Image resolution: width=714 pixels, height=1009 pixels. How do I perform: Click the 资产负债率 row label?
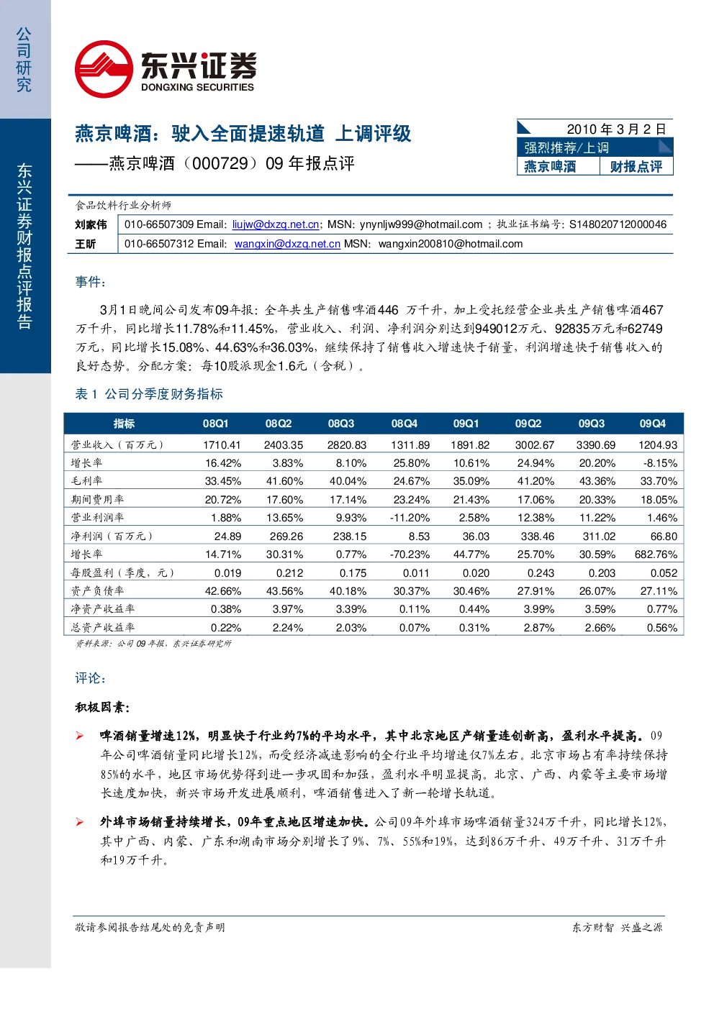tap(97, 591)
